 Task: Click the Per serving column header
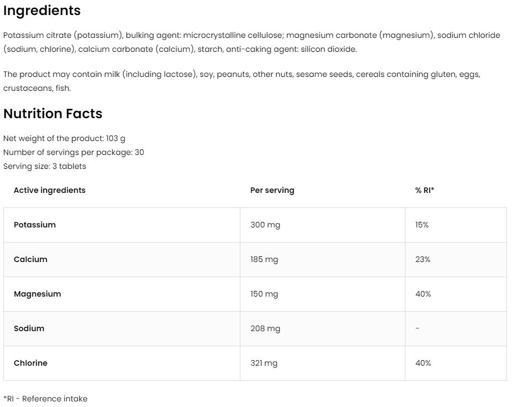coord(272,190)
